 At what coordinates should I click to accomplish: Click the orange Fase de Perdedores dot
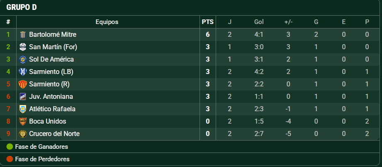[x=10, y=159]
